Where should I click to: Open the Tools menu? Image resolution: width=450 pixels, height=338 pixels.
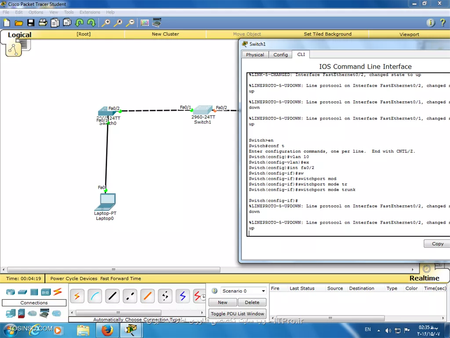[69, 12]
